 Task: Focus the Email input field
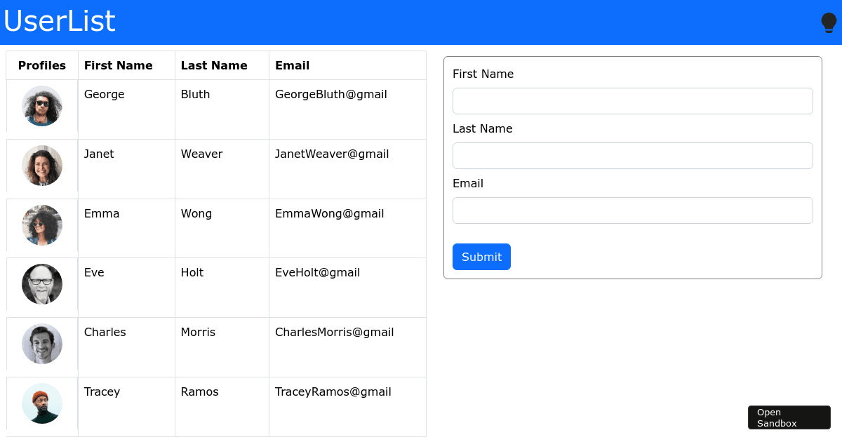click(x=633, y=210)
